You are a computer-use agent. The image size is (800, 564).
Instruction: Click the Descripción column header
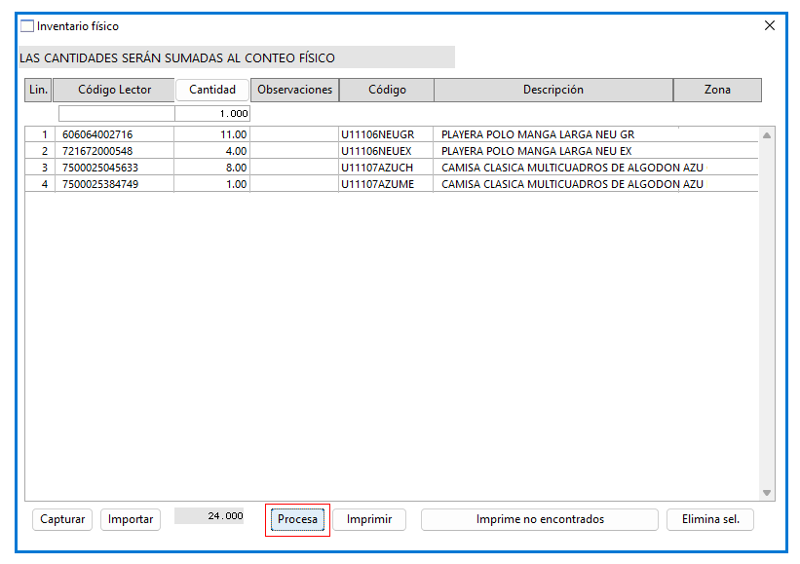[553, 90]
